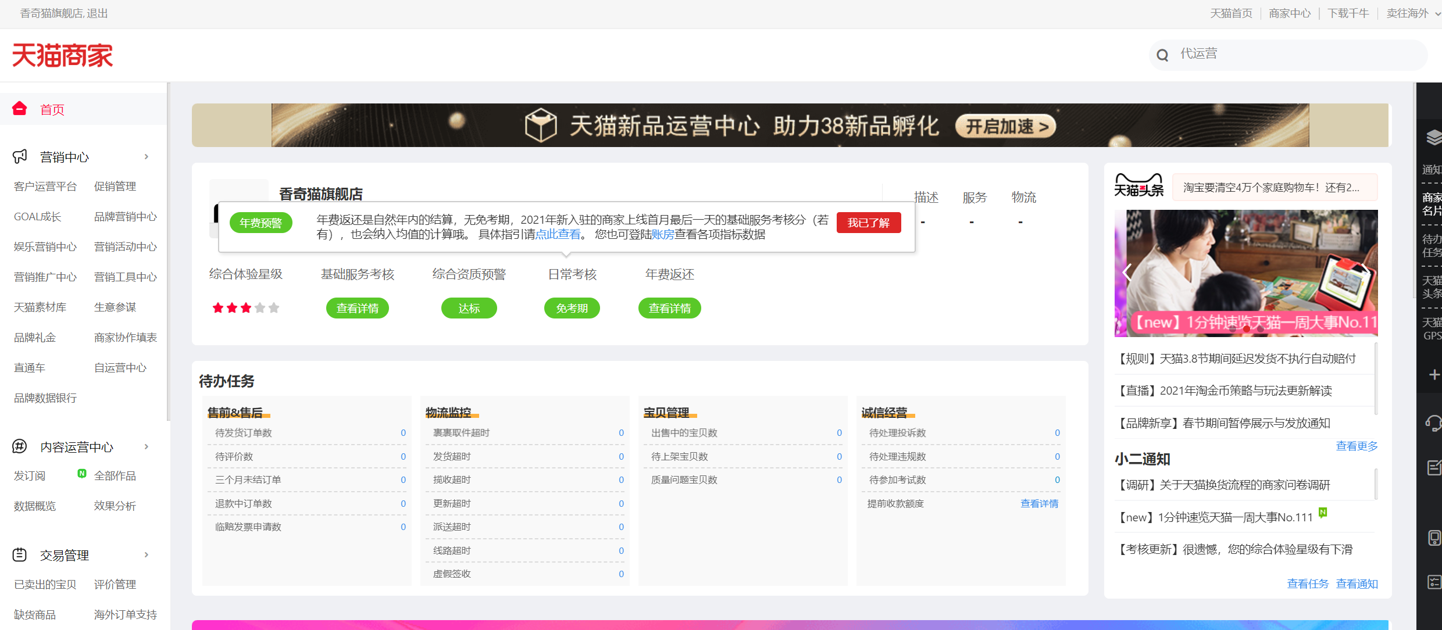Click the green N badge beside 全部作品
Viewport: 1442px width, 630px height.
82,474
